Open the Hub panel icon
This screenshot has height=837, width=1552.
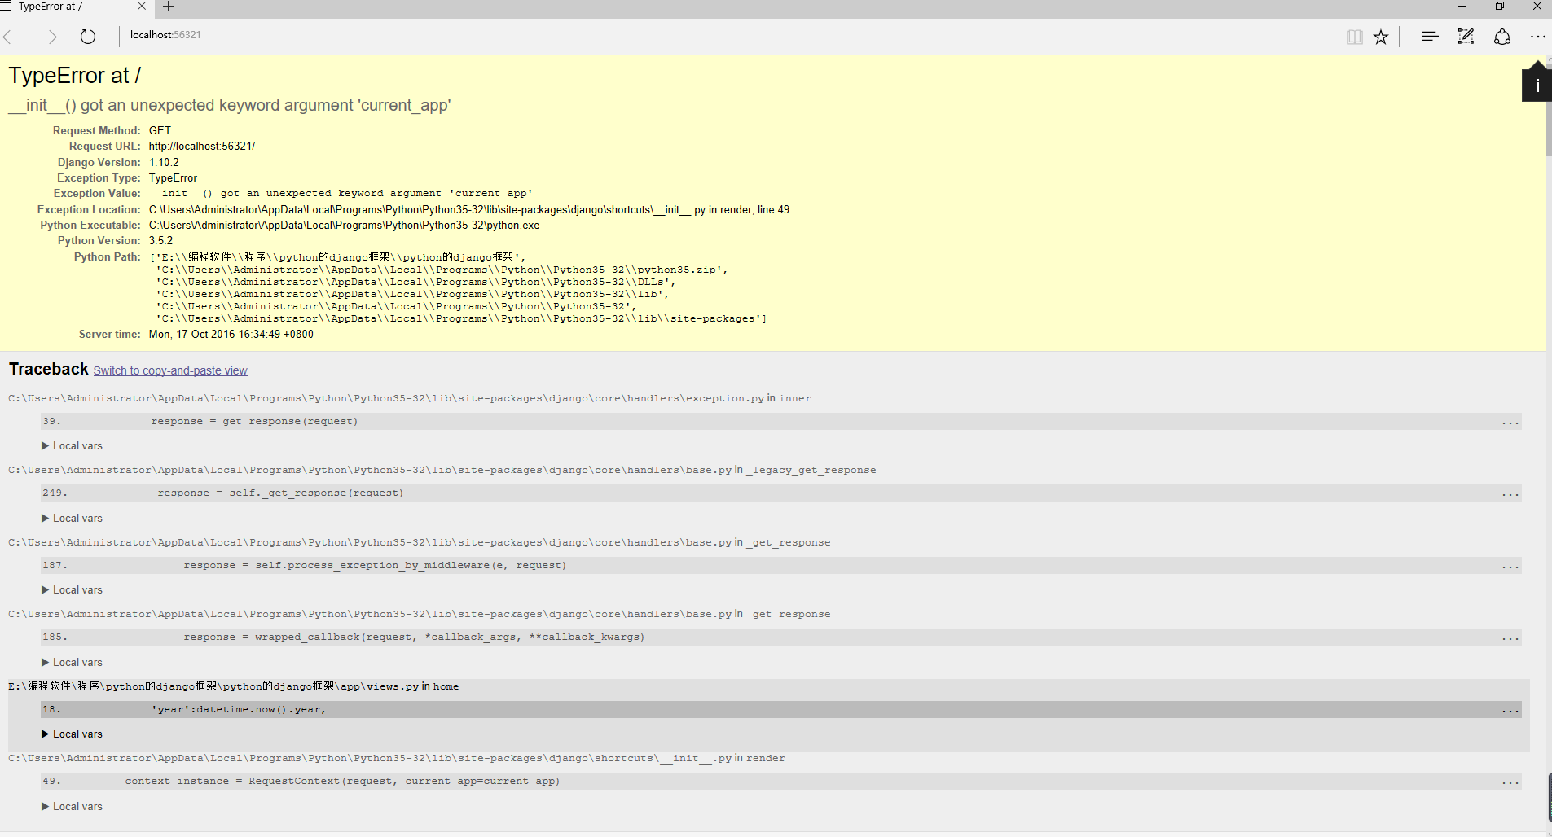click(x=1430, y=37)
